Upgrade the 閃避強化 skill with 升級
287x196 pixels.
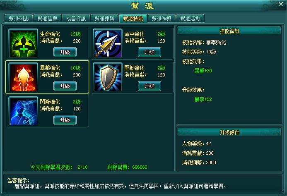[x=65, y=120]
